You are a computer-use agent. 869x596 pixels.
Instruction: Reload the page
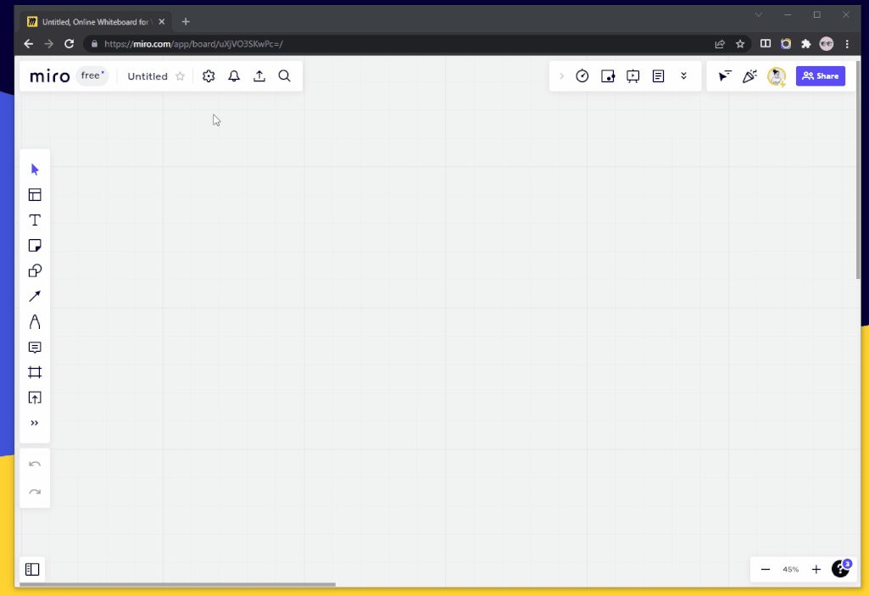[69, 44]
